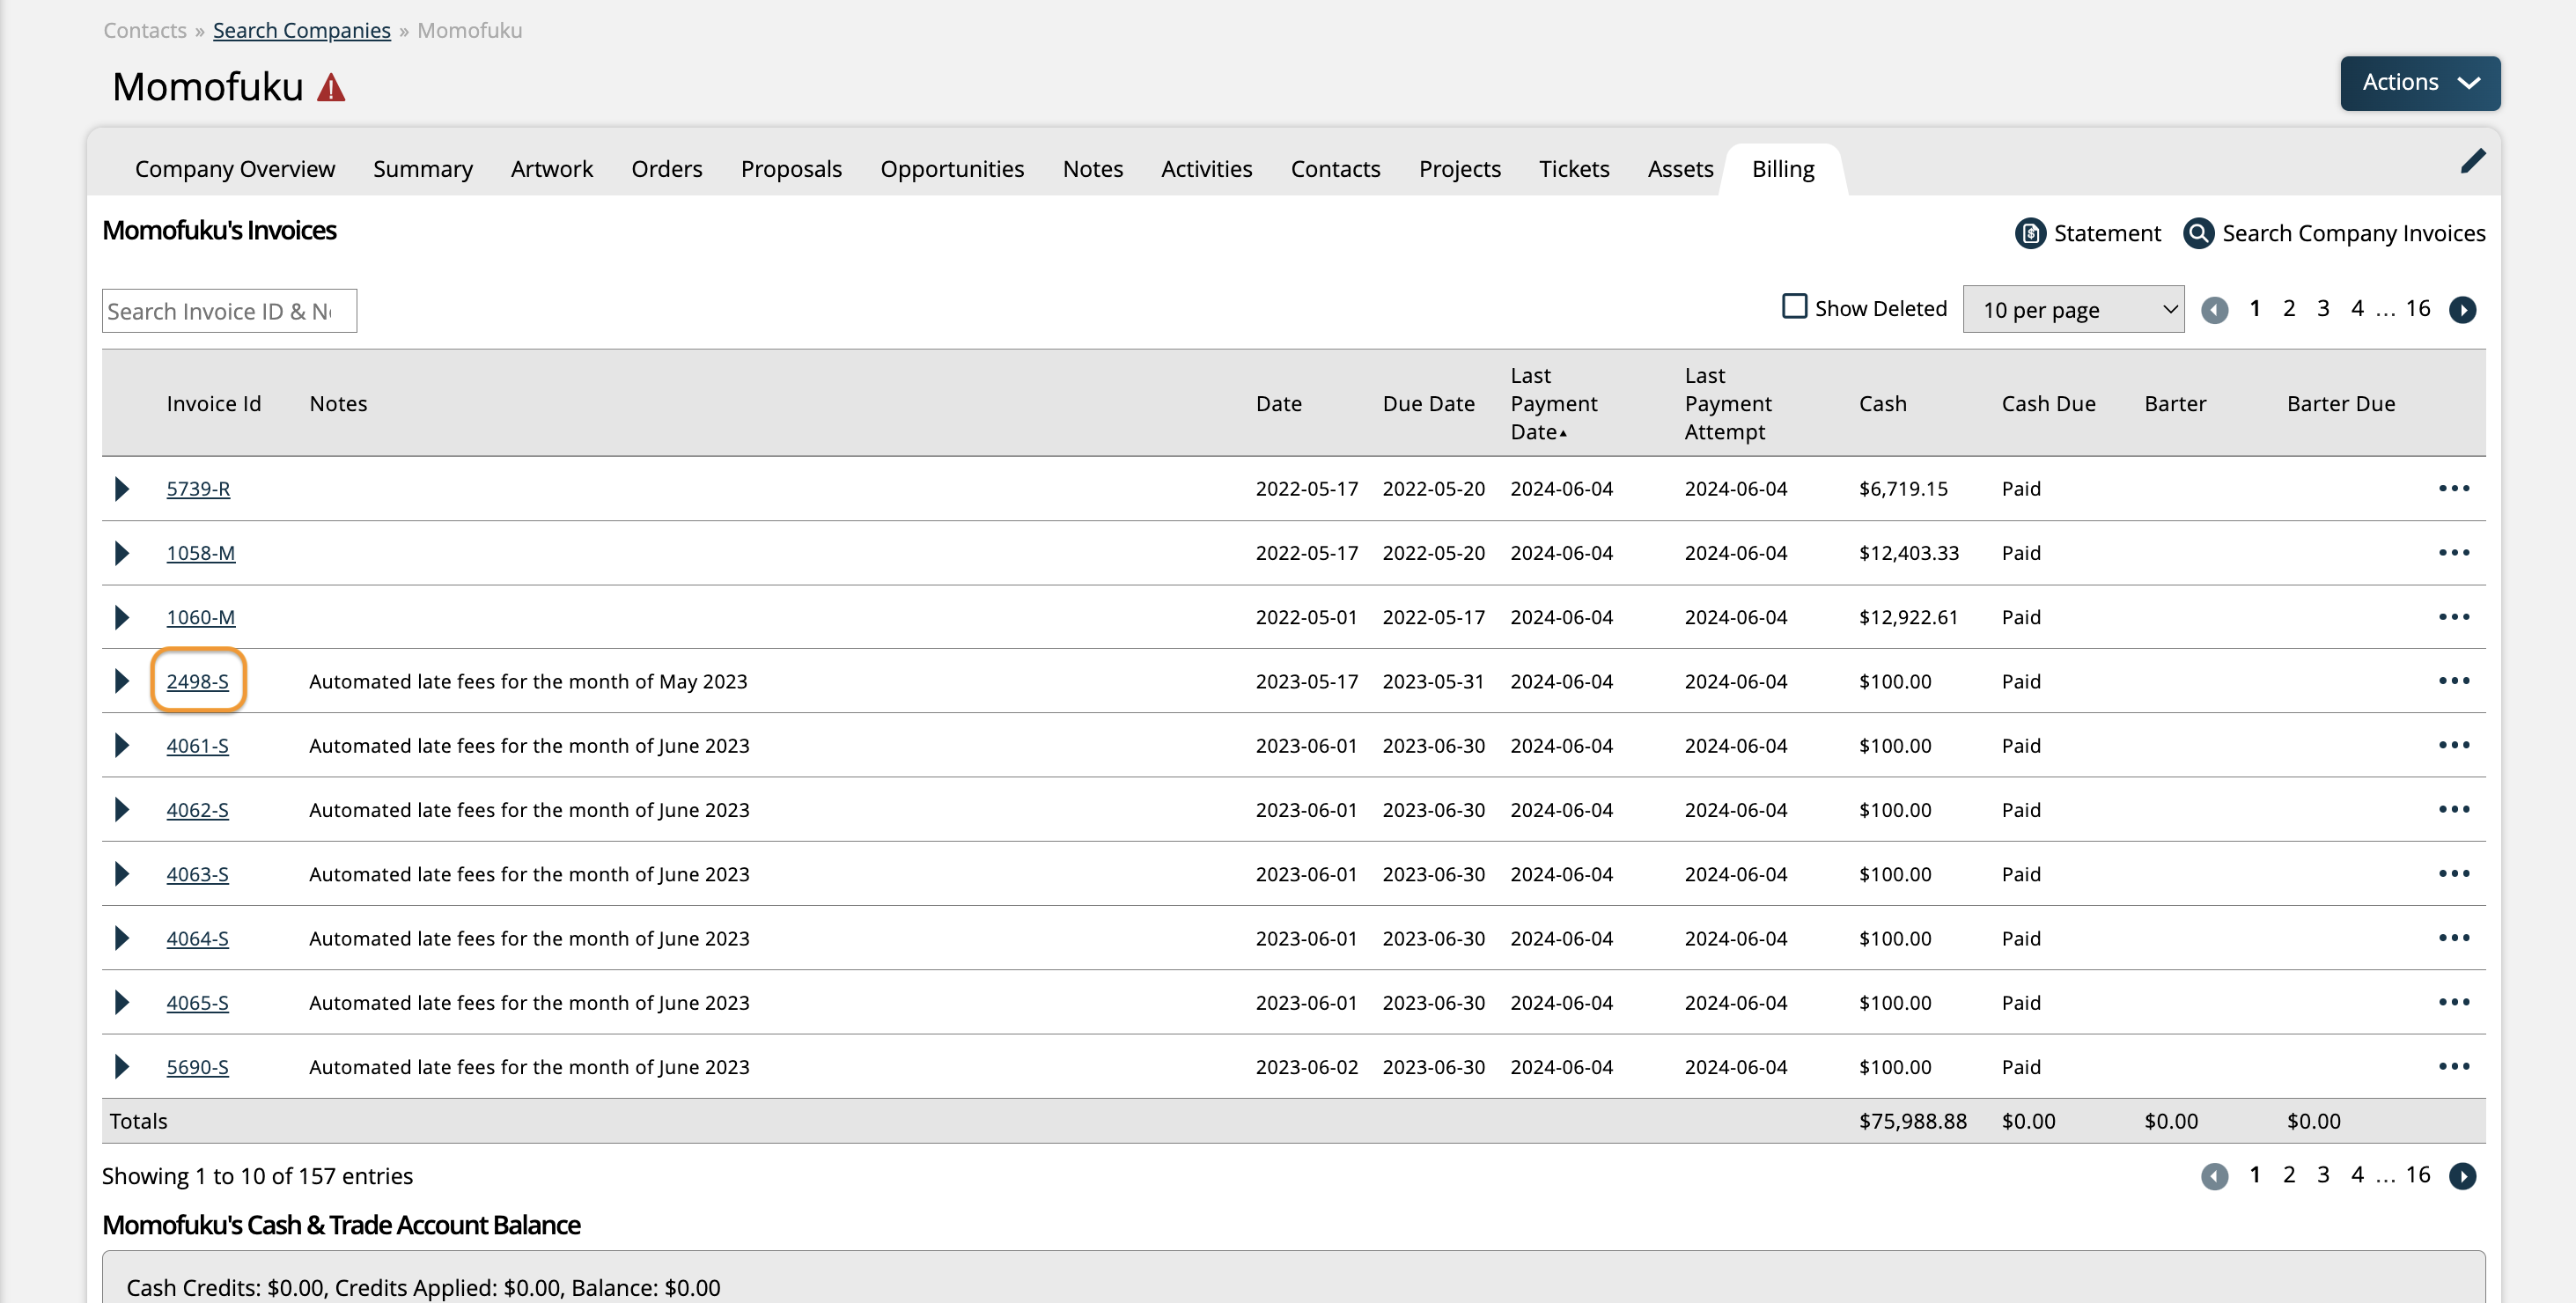Follow the Search Companies breadcrumb link
Viewport: 2576px width, 1303px height.
tap(302, 30)
